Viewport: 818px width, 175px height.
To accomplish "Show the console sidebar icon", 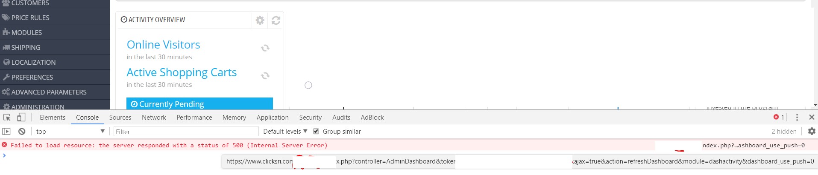I will 6,132.
